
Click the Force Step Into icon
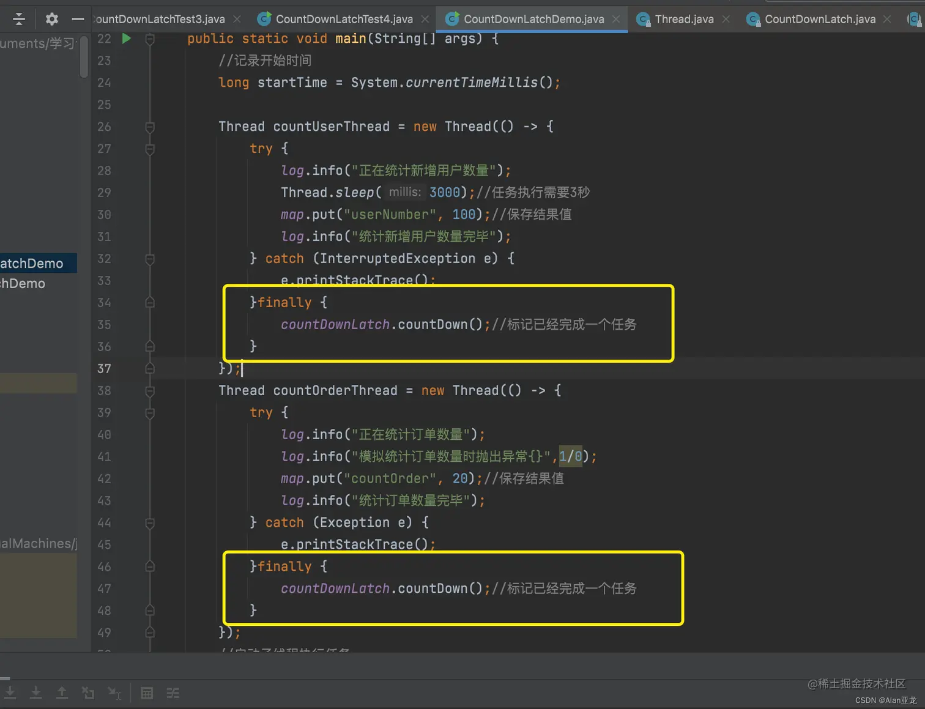click(36, 692)
